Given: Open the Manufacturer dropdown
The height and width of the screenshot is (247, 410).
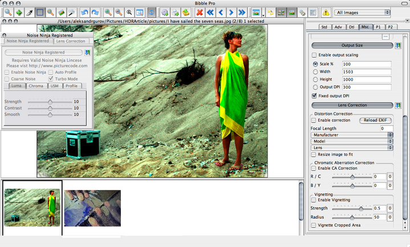Looking at the screenshot, I should pos(352,135).
